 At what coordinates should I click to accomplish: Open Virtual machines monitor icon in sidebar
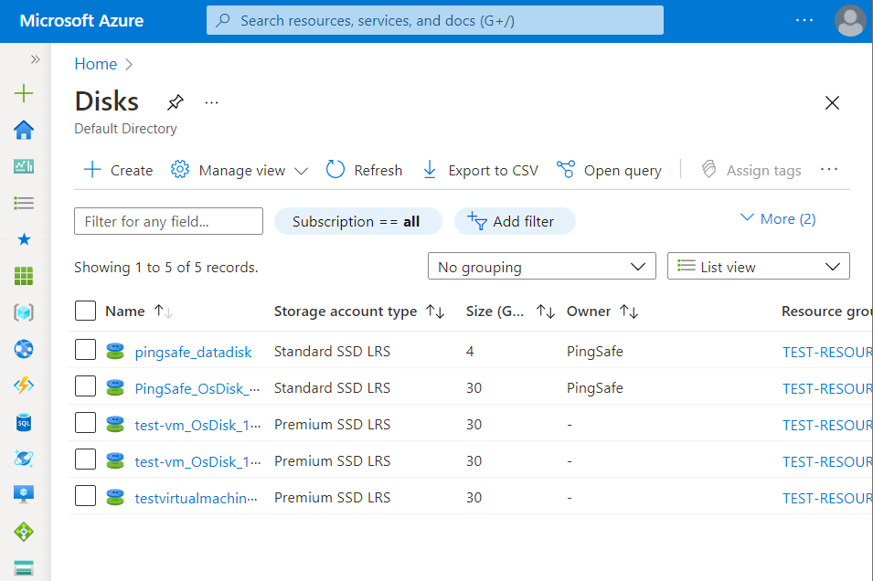(24, 494)
